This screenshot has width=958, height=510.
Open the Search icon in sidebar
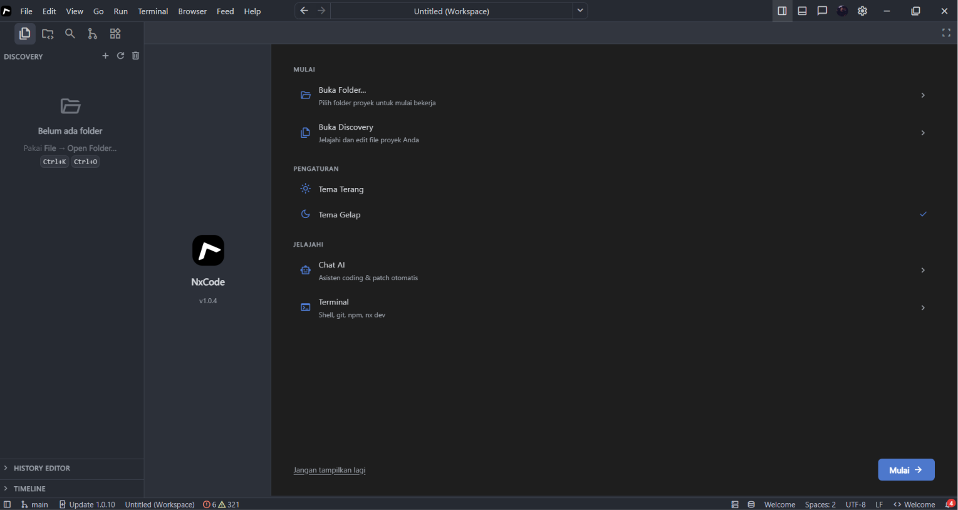[70, 34]
